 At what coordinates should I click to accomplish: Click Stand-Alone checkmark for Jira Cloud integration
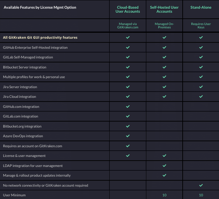201,96
